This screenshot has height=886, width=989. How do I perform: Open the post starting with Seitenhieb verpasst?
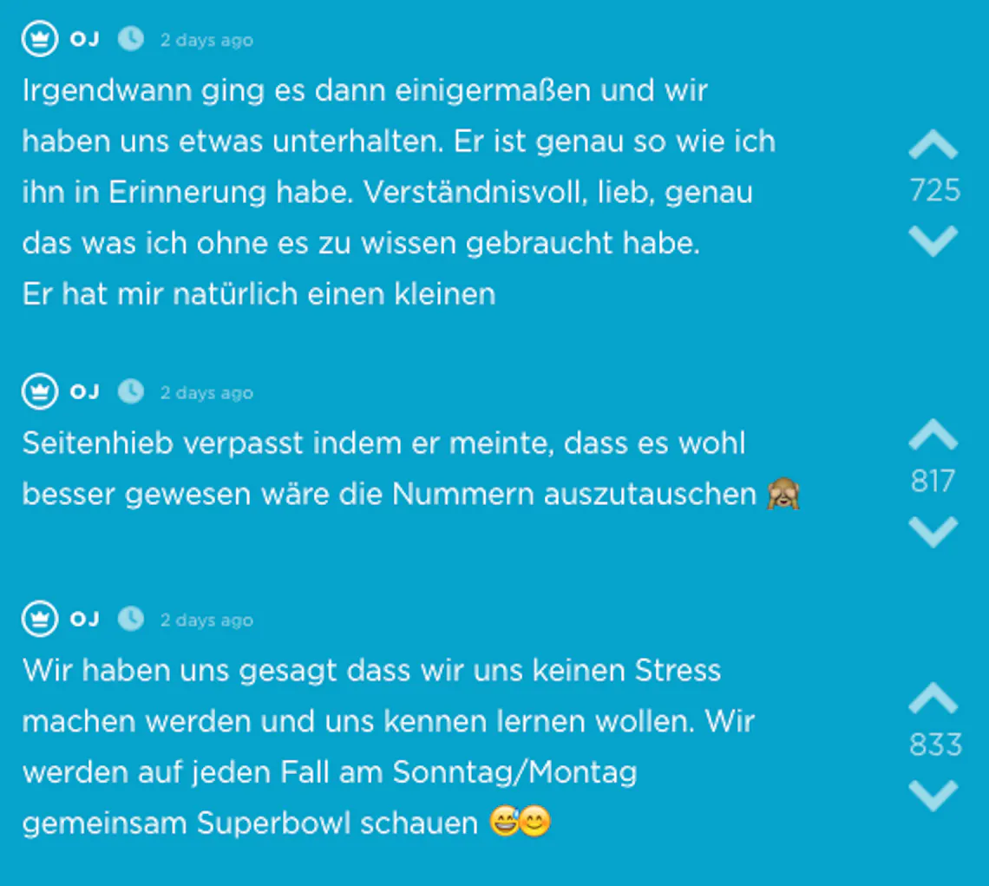point(411,469)
